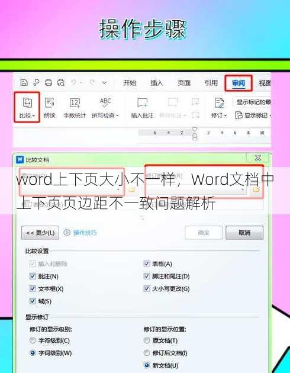Open the original document combo dropdown
290x373 pixels.
pos(118,189)
